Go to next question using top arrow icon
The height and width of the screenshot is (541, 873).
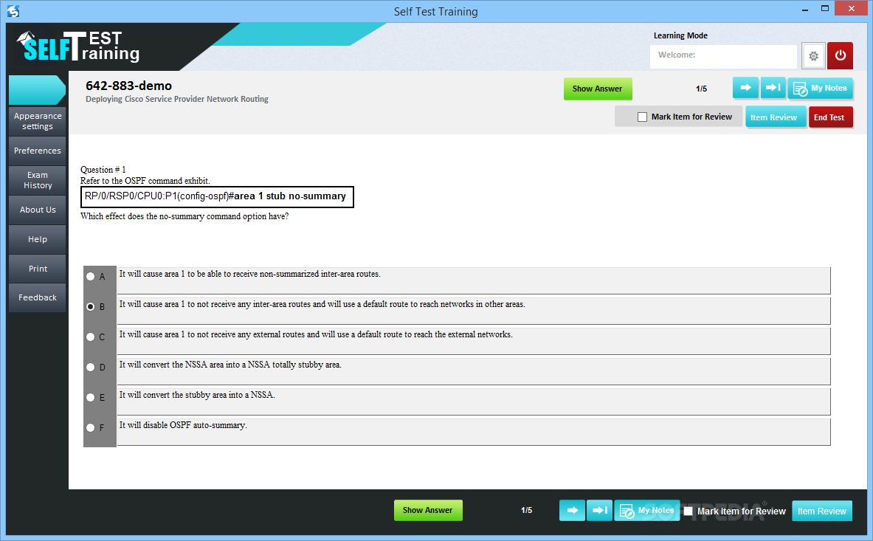pyautogui.click(x=745, y=88)
